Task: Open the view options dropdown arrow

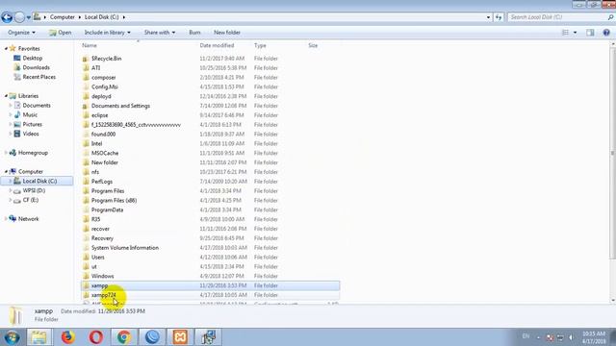Action: click(x=576, y=33)
